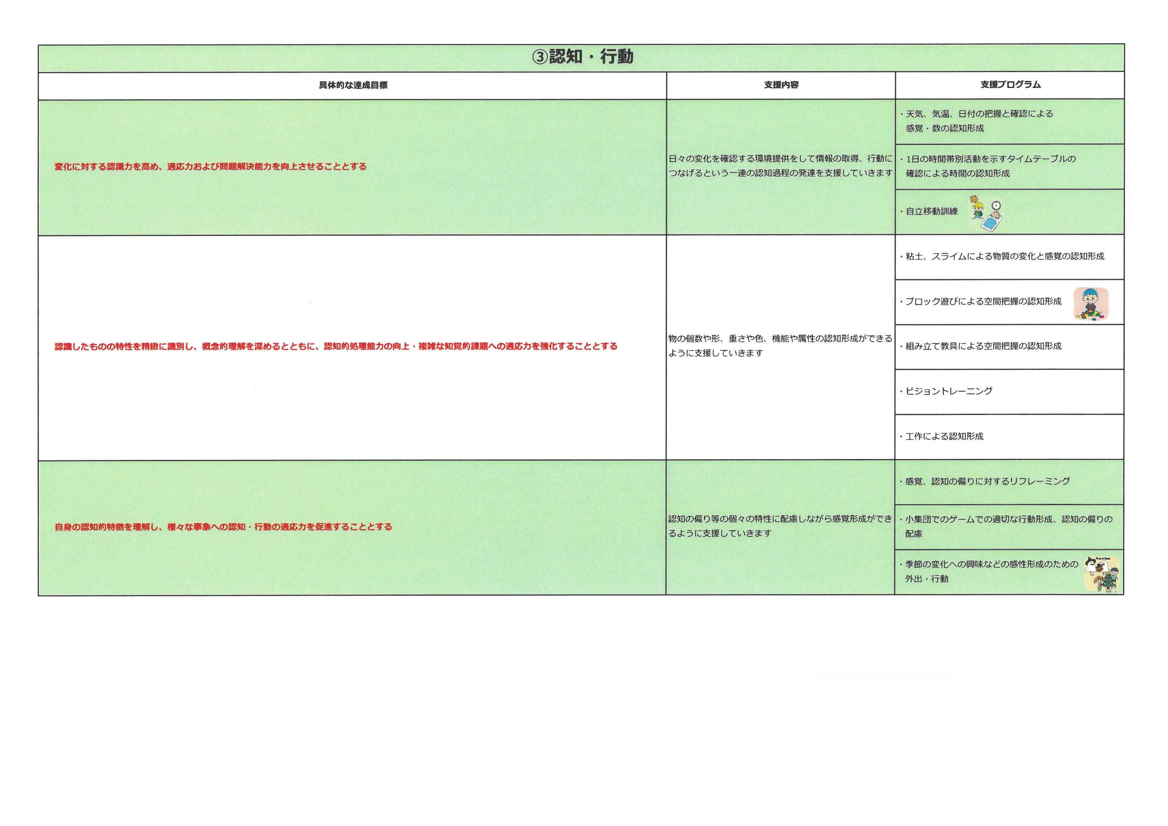Click the support text starting 物の個数や形

click(780, 346)
